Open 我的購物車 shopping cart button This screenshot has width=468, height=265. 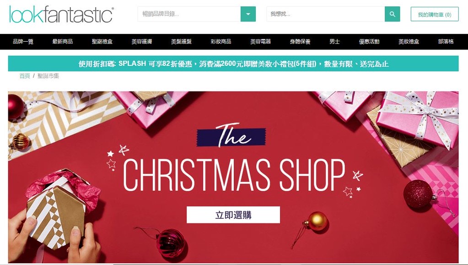pos(435,14)
